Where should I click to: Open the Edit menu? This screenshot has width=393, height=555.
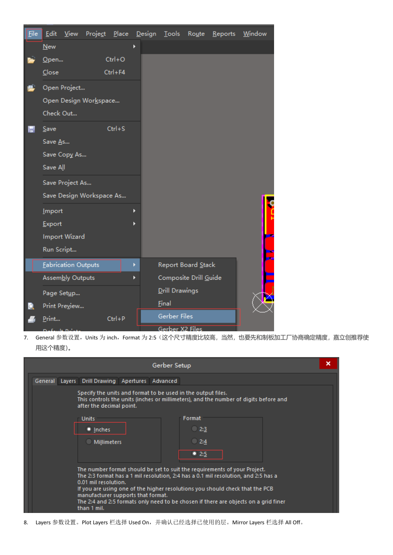51,34
